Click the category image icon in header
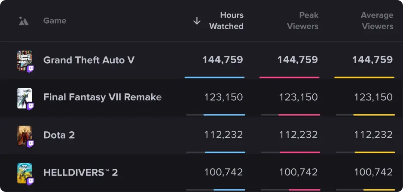The height and width of the screenshot is (192, 403). [24, 21]
